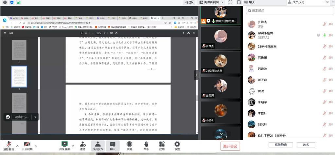Toggle the camera icon in 李翔宇's row

point(331,102)
